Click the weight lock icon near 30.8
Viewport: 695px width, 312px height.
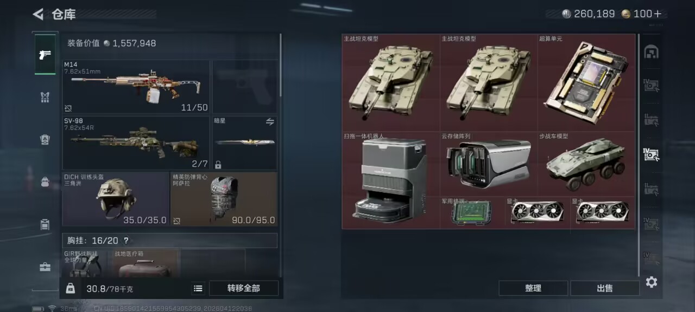pyautogui.click(x=70, y=289)
